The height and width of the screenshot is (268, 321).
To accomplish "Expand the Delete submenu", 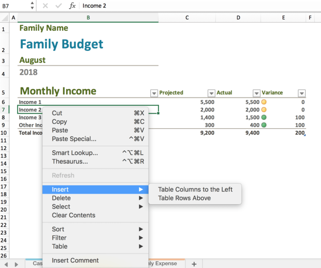I will [95, 198].
